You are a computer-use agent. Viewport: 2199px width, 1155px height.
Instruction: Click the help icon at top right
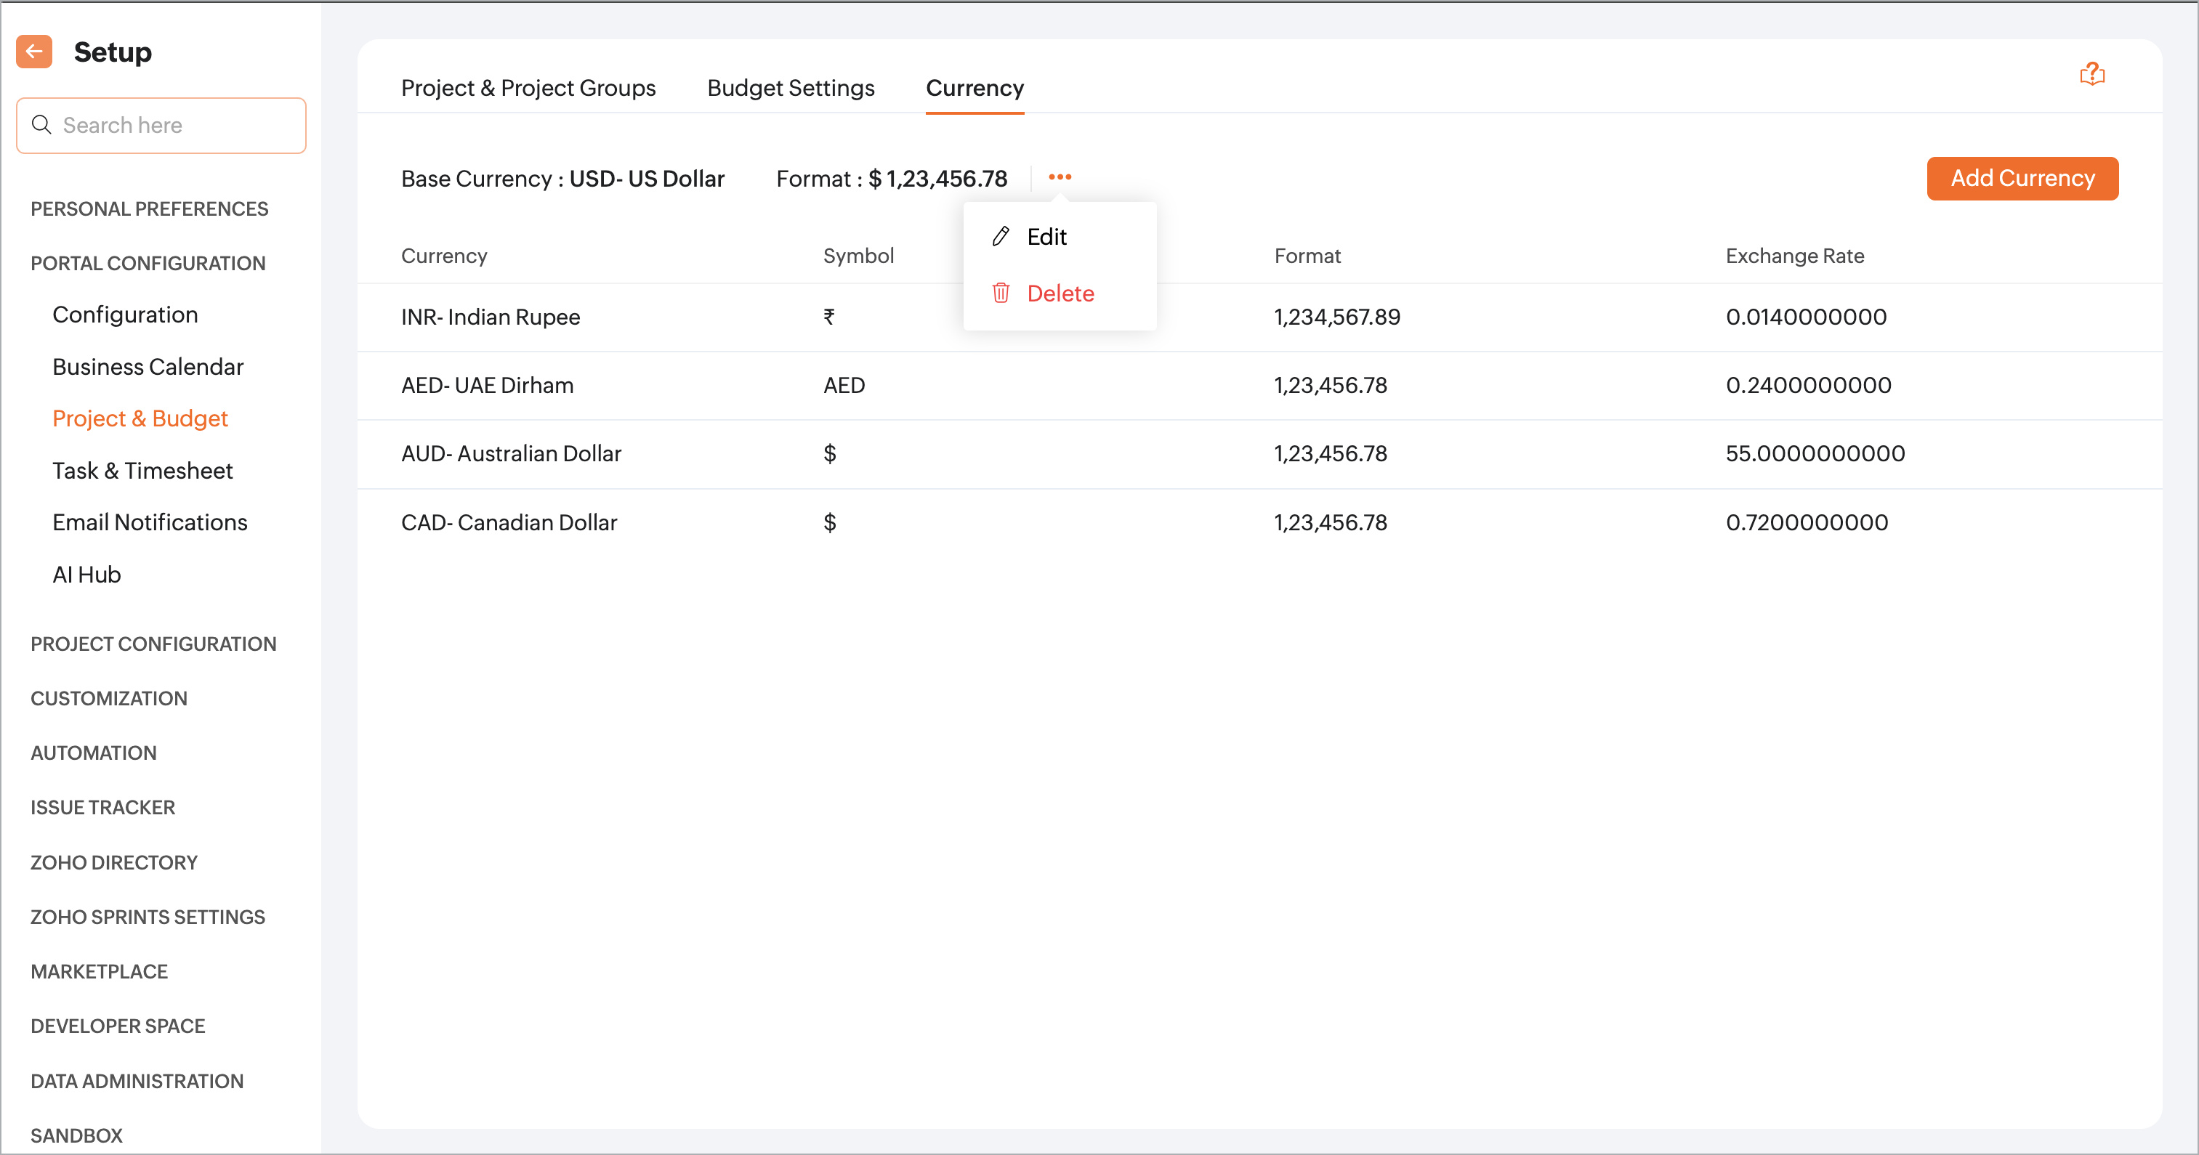(x=2091, y=74)
